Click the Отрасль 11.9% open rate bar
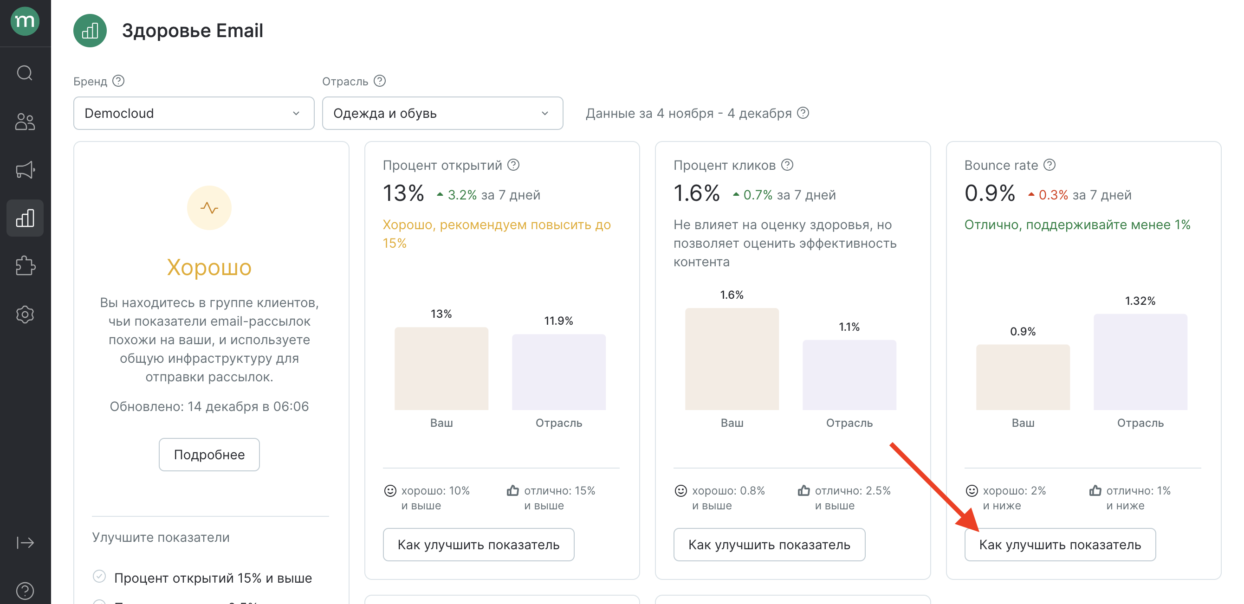Image resolution: width=1244 pixels, height=604 pixels. tap(559, 372)
